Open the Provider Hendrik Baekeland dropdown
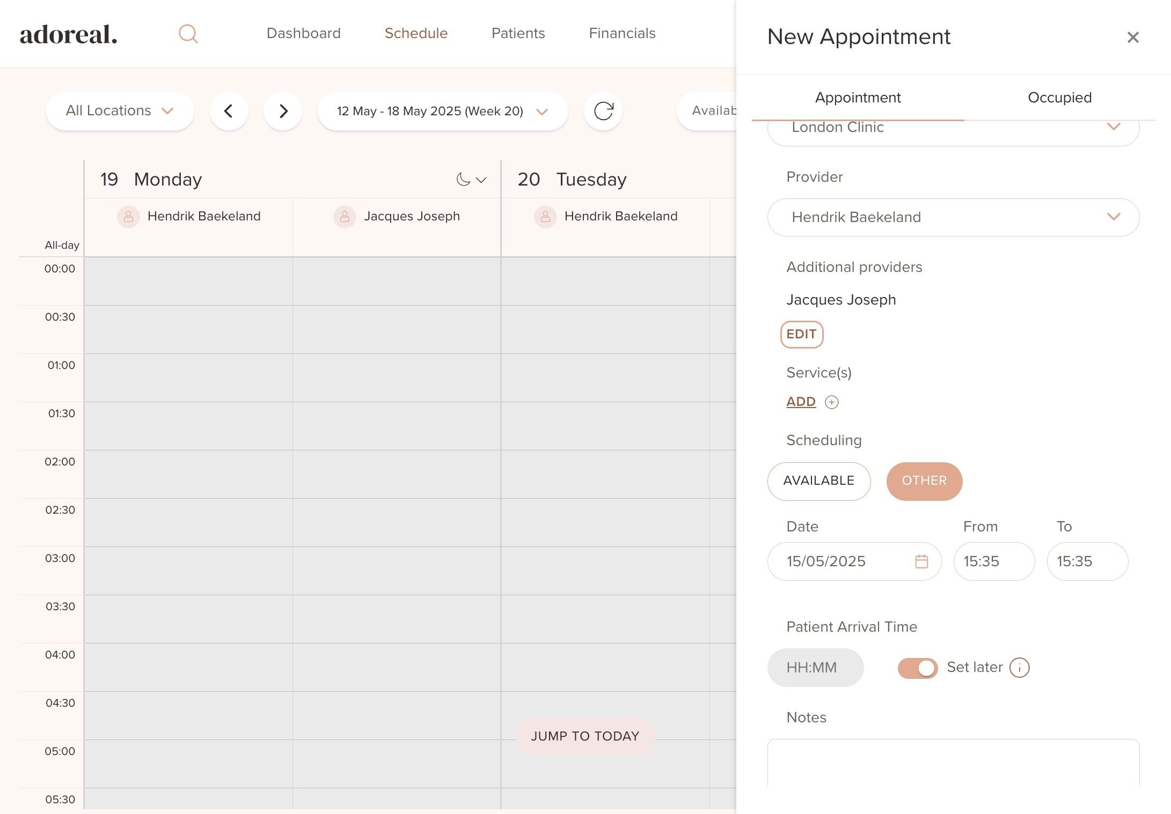1171x814 pixels. pos(953,217)
